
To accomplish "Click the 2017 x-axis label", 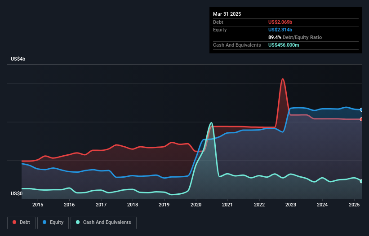I will click(101, 205).
